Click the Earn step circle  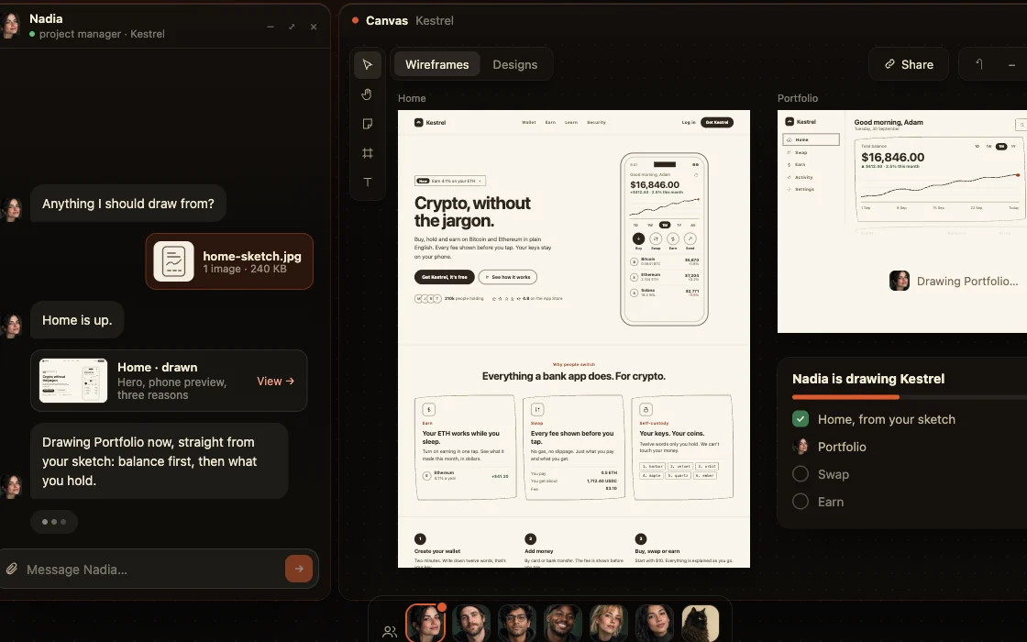pos(801,501)
